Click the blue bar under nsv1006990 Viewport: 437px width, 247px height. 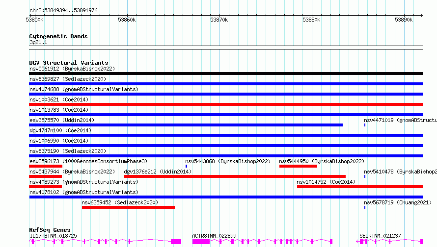226,146
